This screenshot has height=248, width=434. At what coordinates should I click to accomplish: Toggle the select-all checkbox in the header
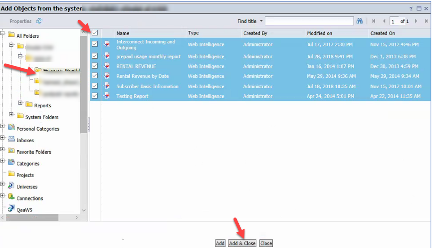(x=95, y=33)
